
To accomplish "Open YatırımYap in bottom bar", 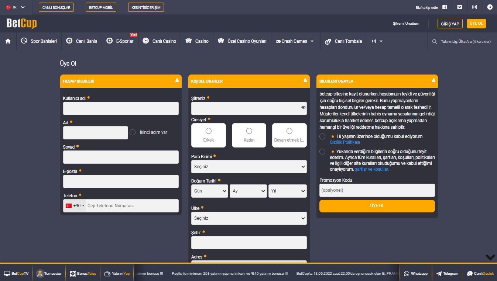I will (x=117, y=274).
